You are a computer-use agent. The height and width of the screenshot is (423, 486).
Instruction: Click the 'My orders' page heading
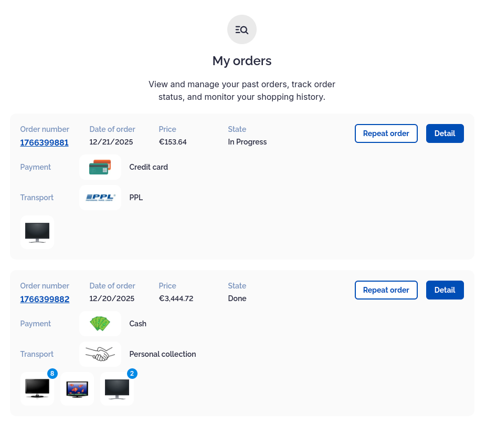(242, 61)
